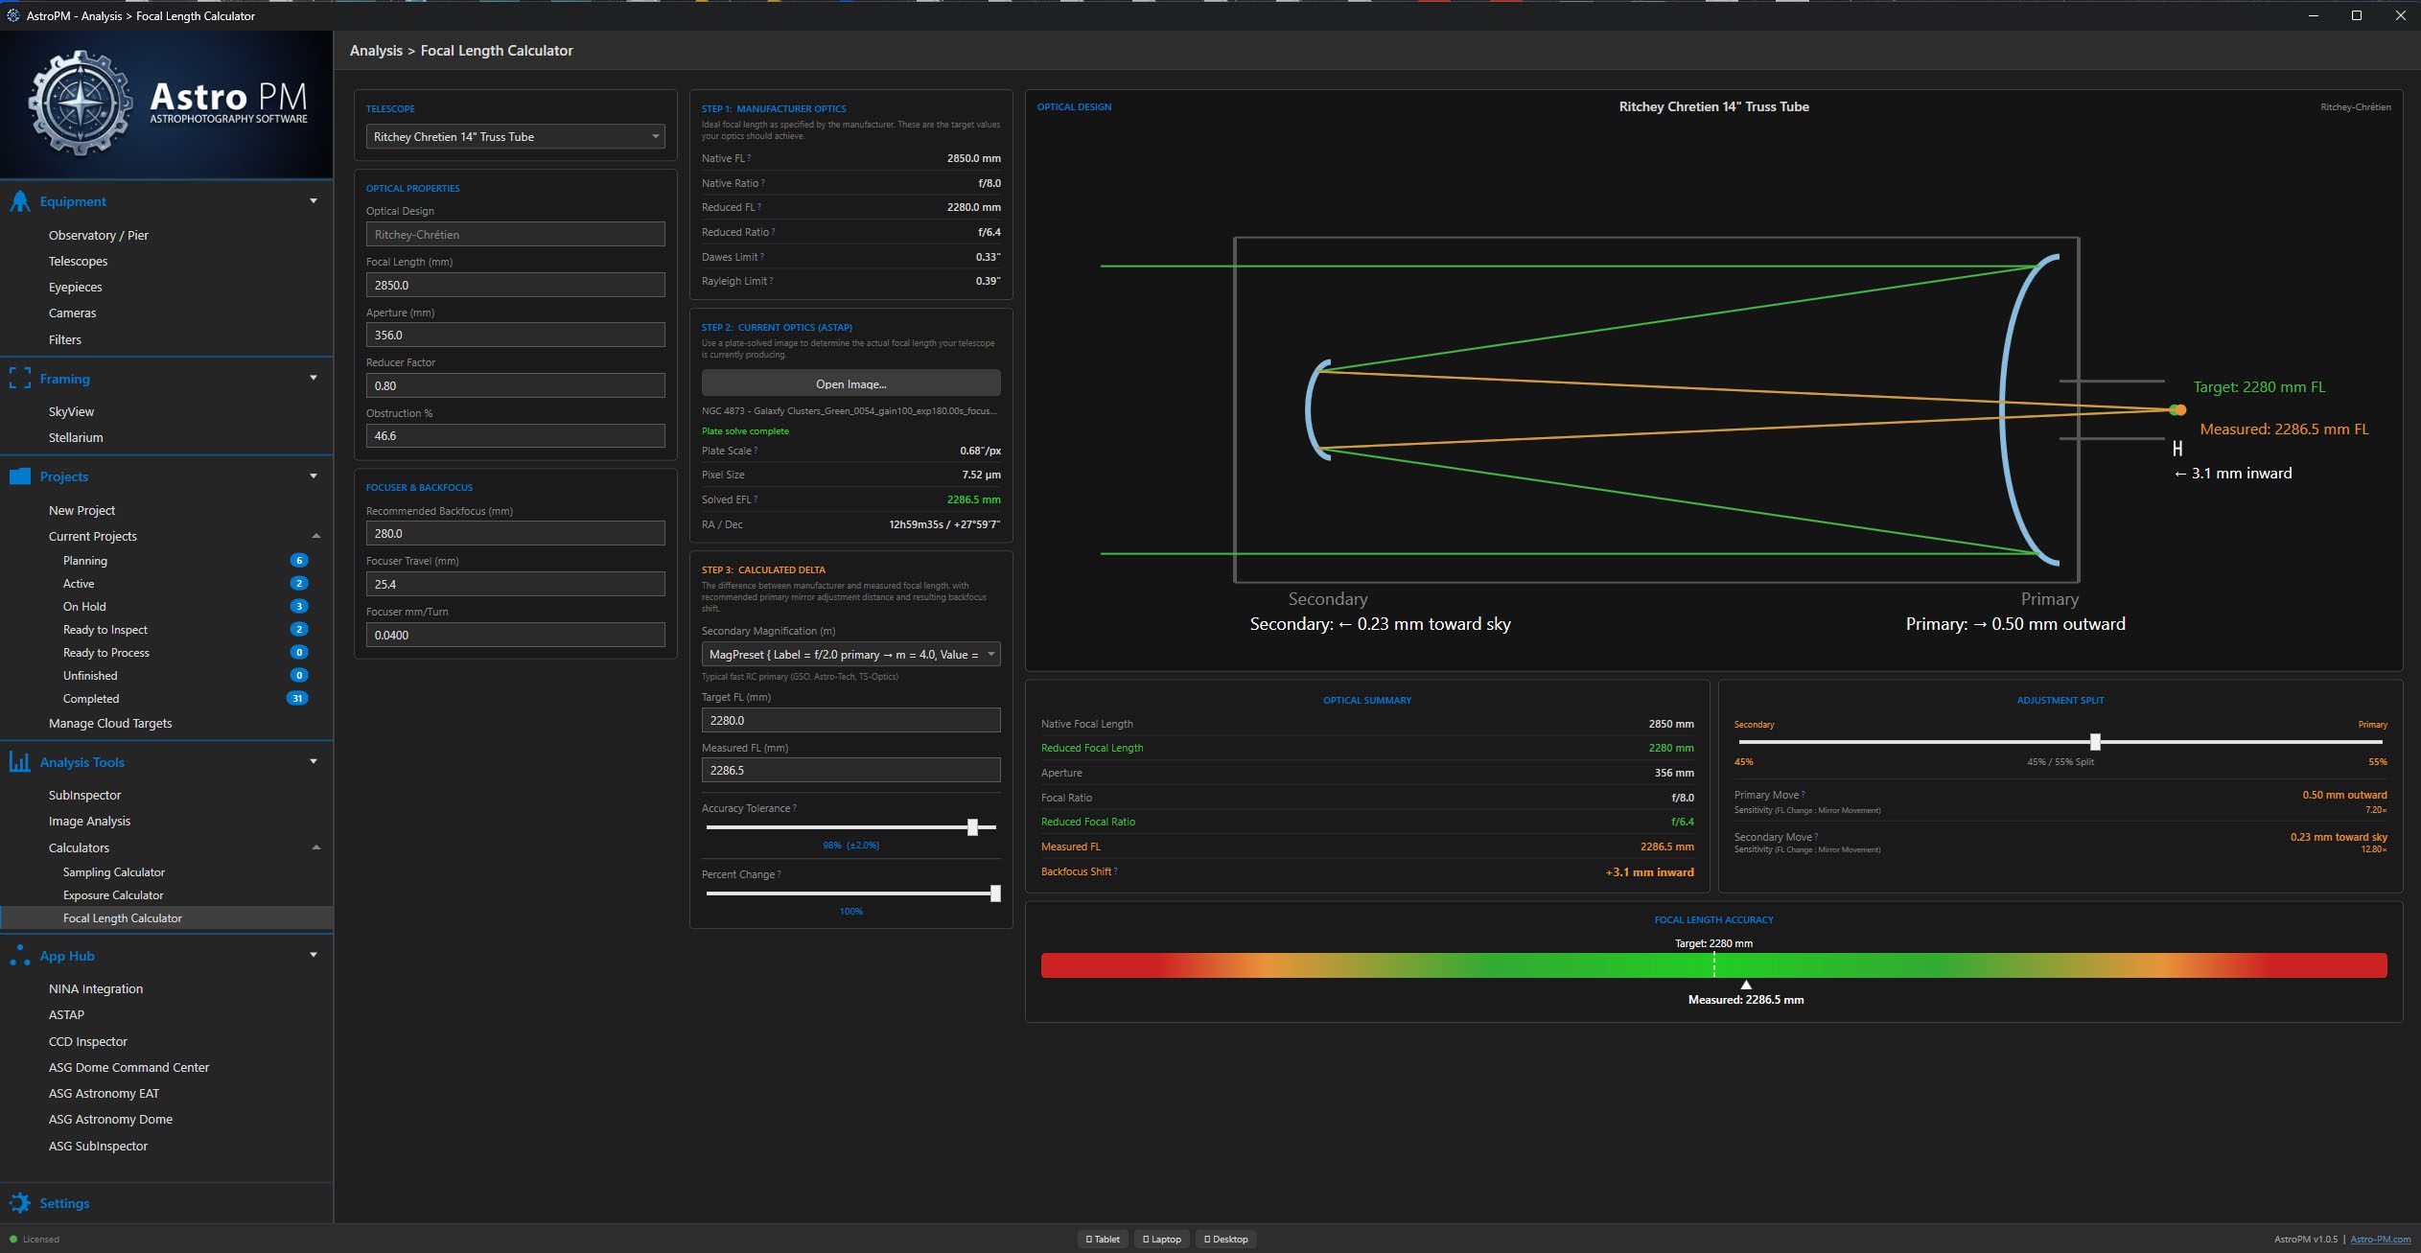Click the help icon beside Accuracy Tolerance
Viewport: 2421px width, 1253px height.
click(795, 808)
